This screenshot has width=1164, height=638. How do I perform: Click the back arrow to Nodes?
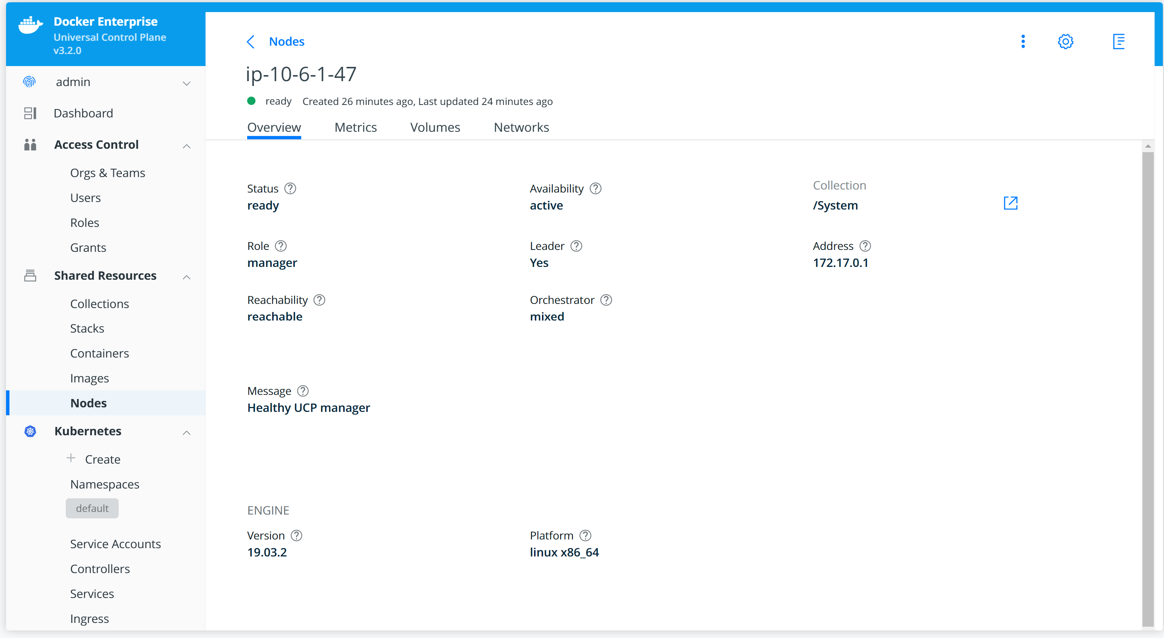[x=251, y=42]
